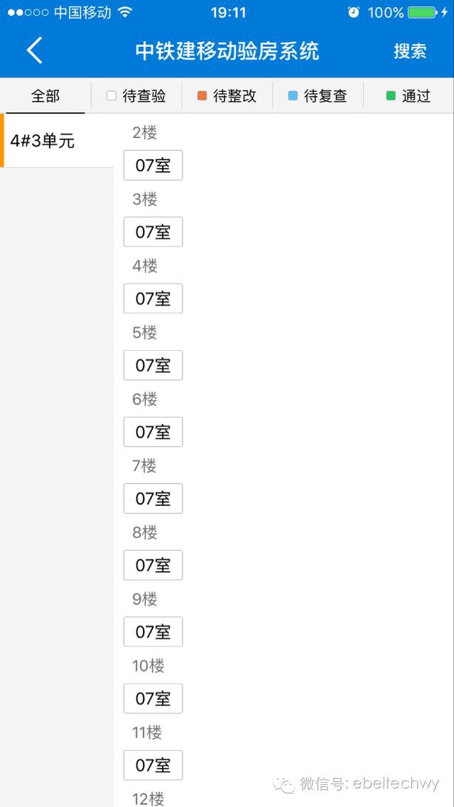Screen dimensions: 454x807
Task: Tap the battery icon in status bar
Action: (x=423, y=12)
